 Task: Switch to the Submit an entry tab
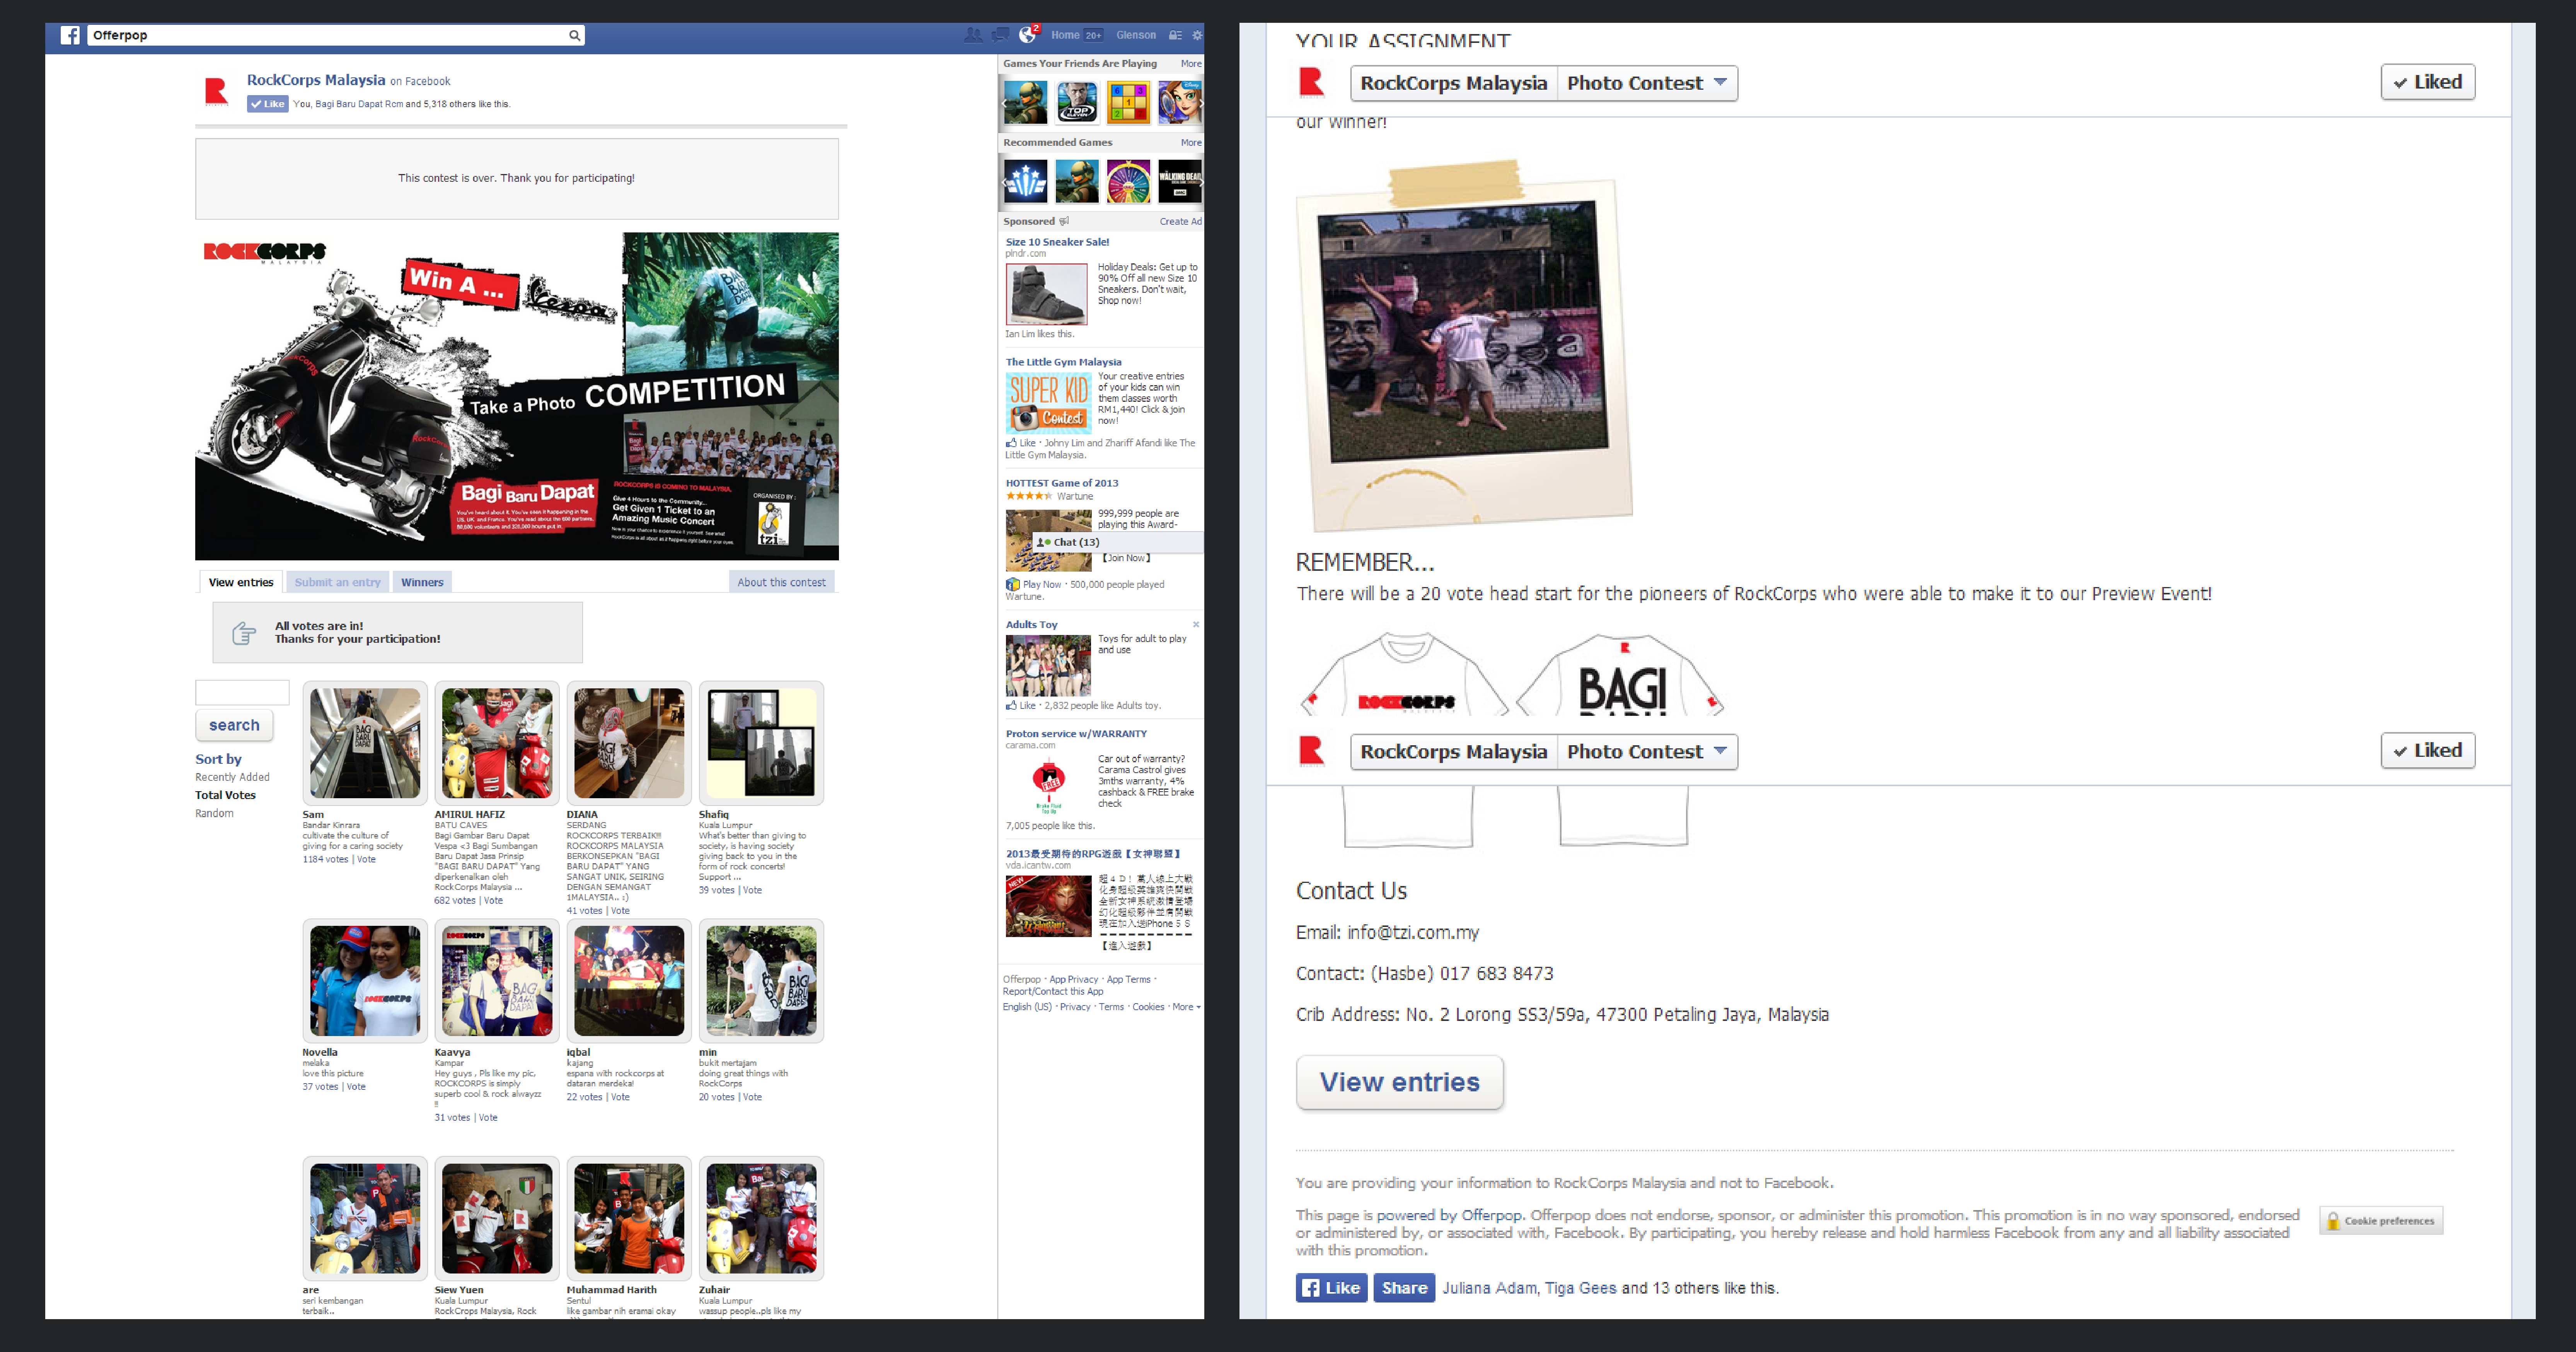(337, 582)
